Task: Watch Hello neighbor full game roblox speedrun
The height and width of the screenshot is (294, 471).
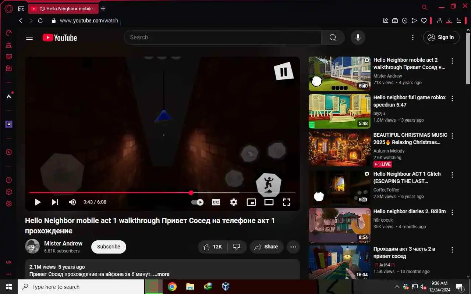Action: (x=340, y=111)
